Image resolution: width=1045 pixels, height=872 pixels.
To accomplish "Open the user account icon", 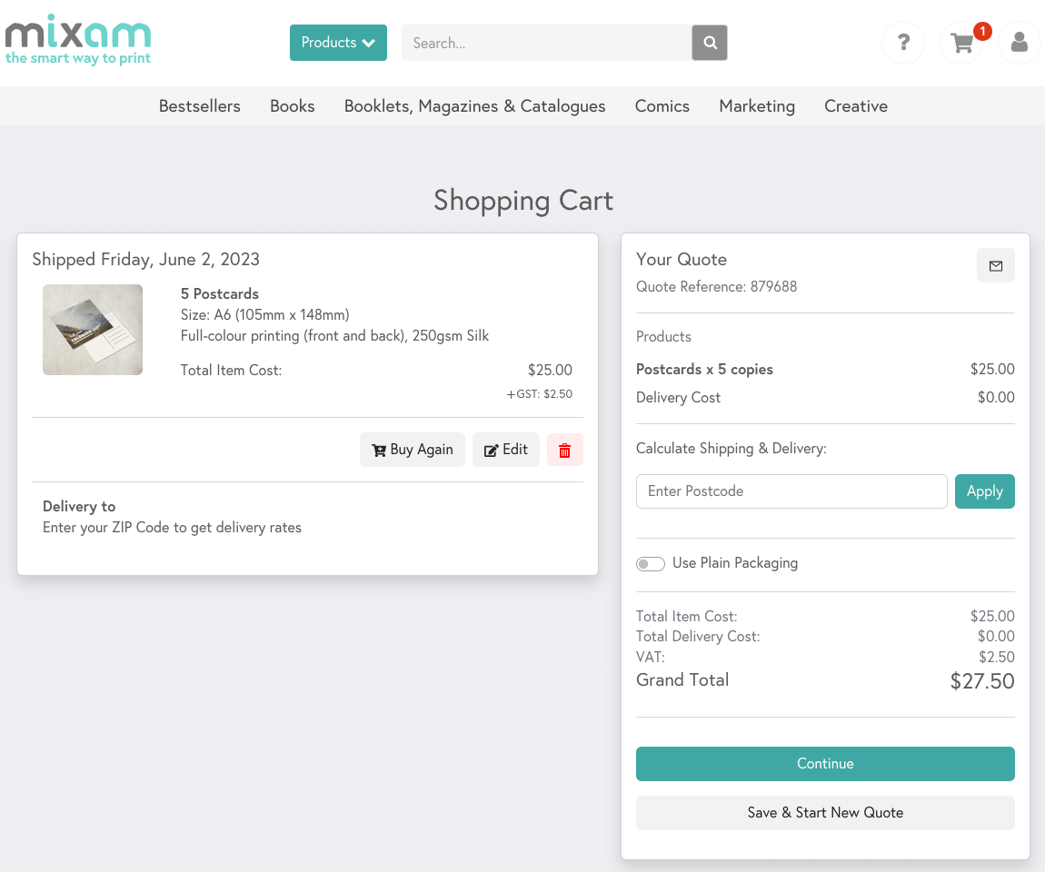I will coord(1019,43).
